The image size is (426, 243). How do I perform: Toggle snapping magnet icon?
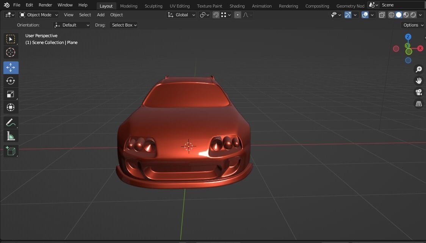(216, 15)
